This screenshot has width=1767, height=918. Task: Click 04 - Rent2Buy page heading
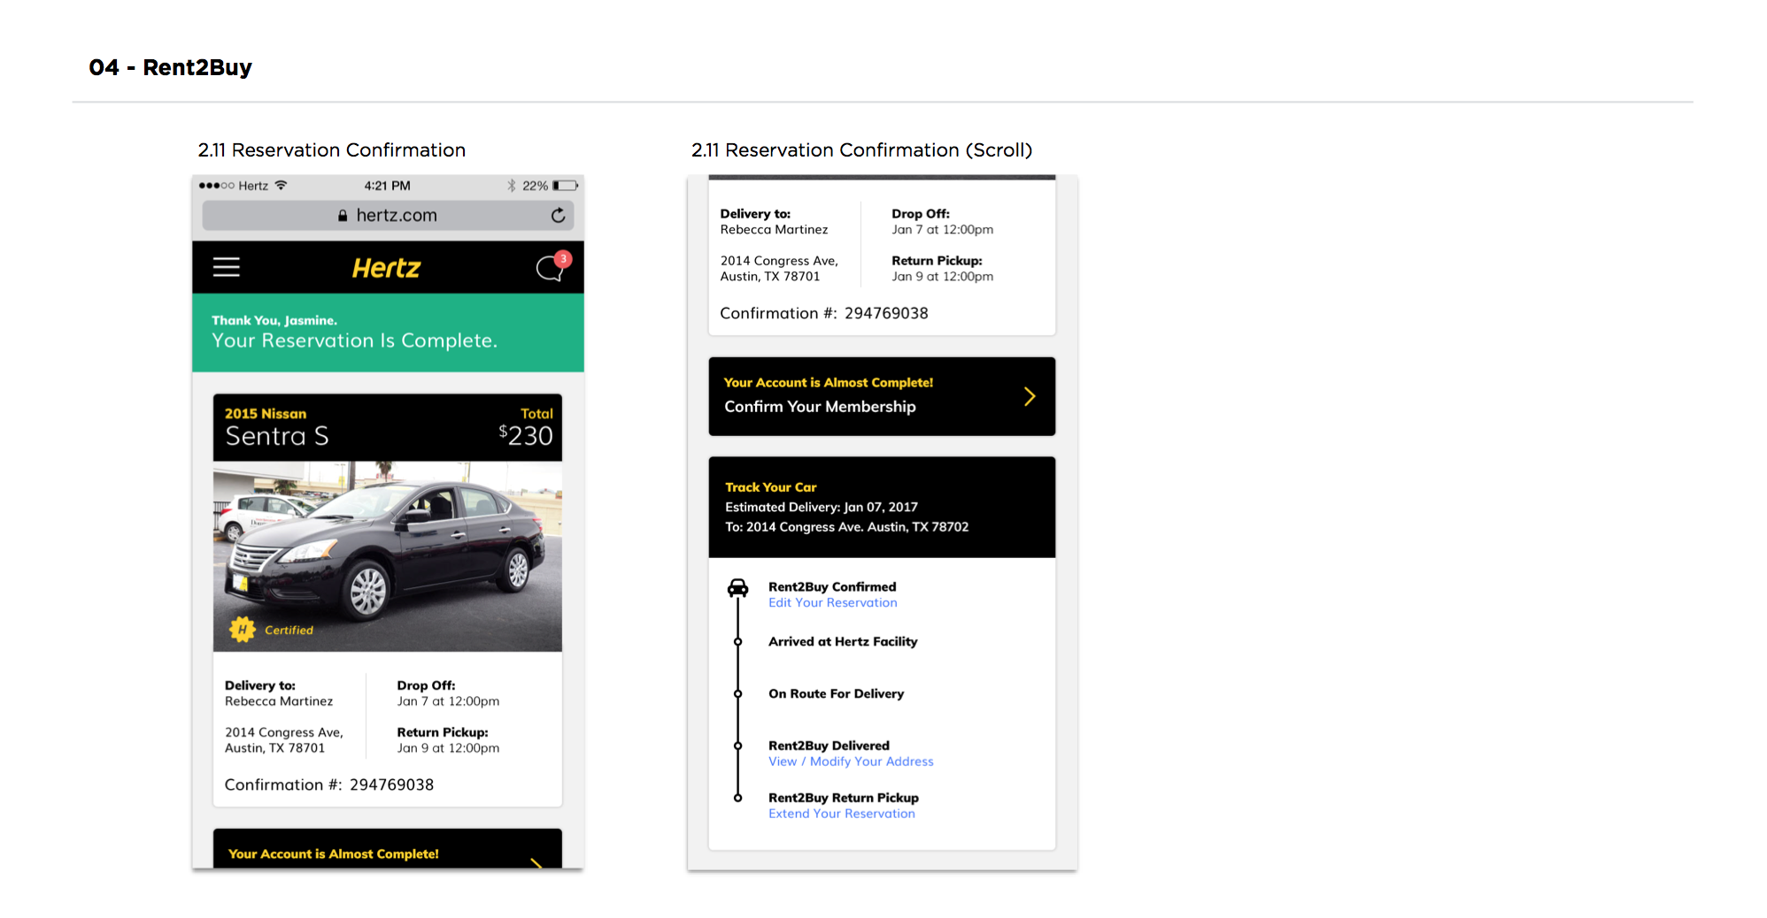click(x=170, y=68)
